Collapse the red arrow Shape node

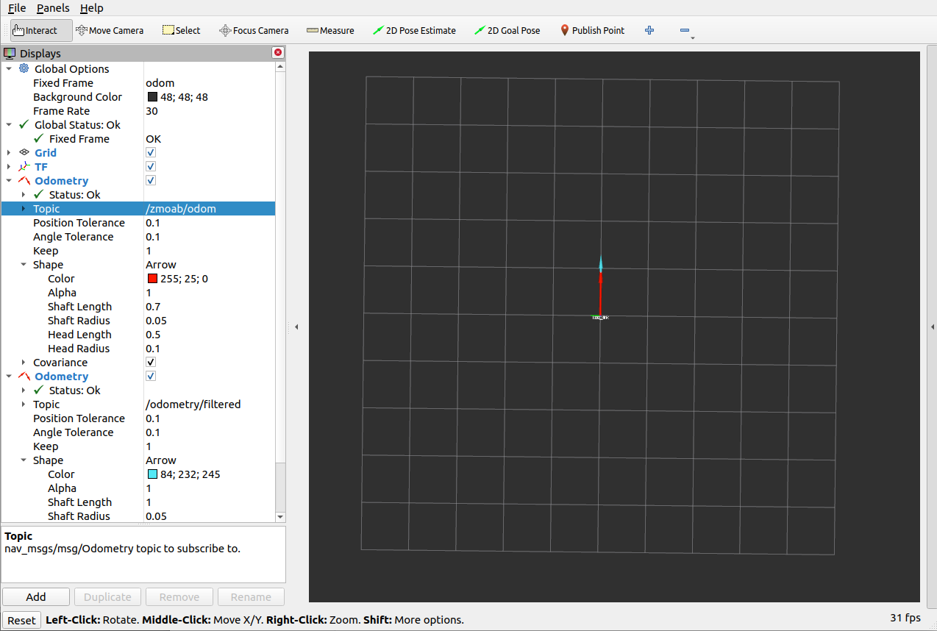click(24, 265)
